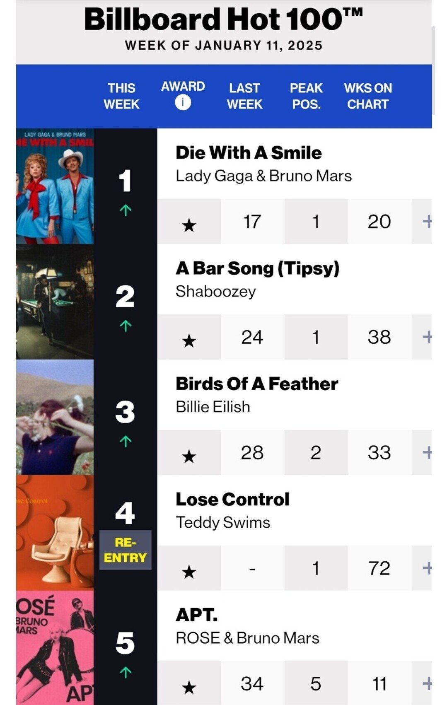The image size is (447, 705).
Task: Expand the A Bar Song (Tipsy) row
Action: [426, 337]
